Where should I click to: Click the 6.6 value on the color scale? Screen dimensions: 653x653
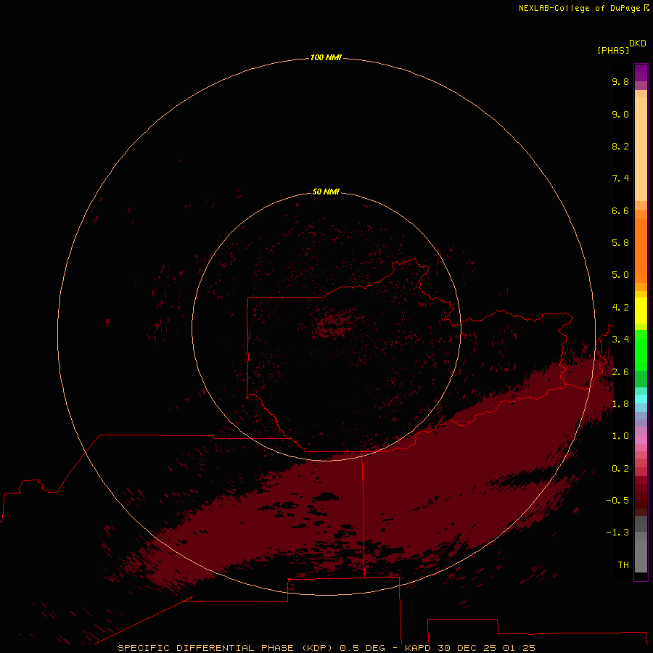620,210
